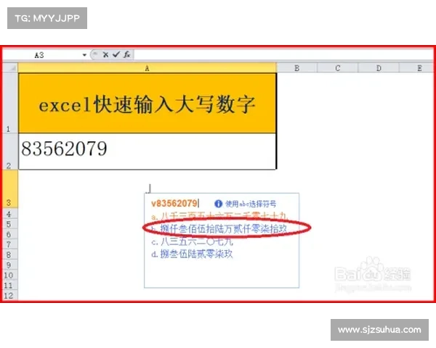Open the Name Box dropdown arrow
Screen dimensions: 436x348
pos(84,55)
